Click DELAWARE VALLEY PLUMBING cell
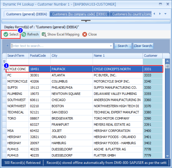The width and height of the screenshot is (172, 168). [x=118, y=94]
